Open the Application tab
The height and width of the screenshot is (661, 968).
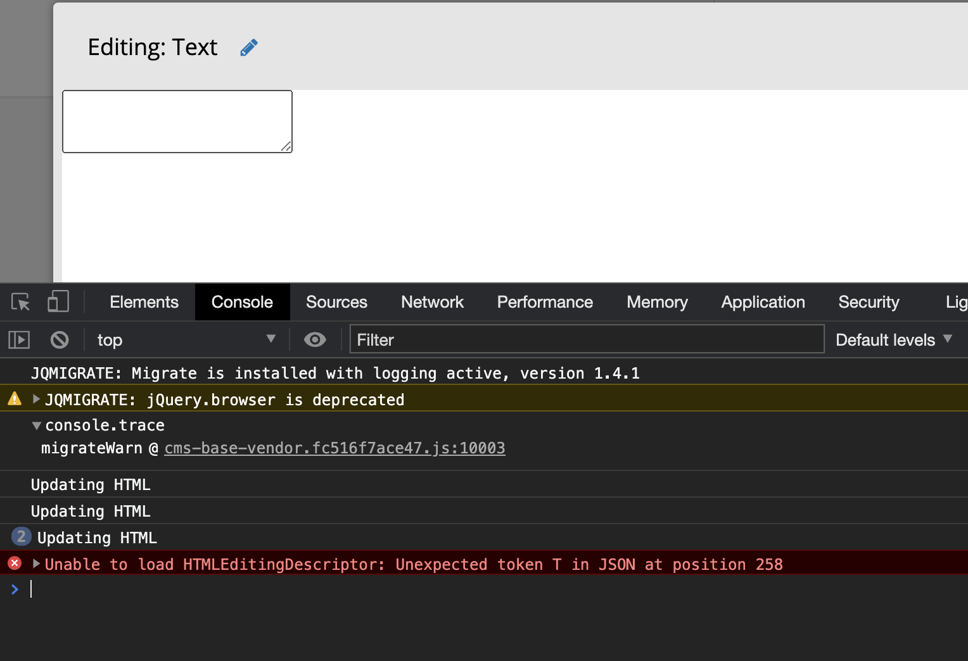click(763, 302)
